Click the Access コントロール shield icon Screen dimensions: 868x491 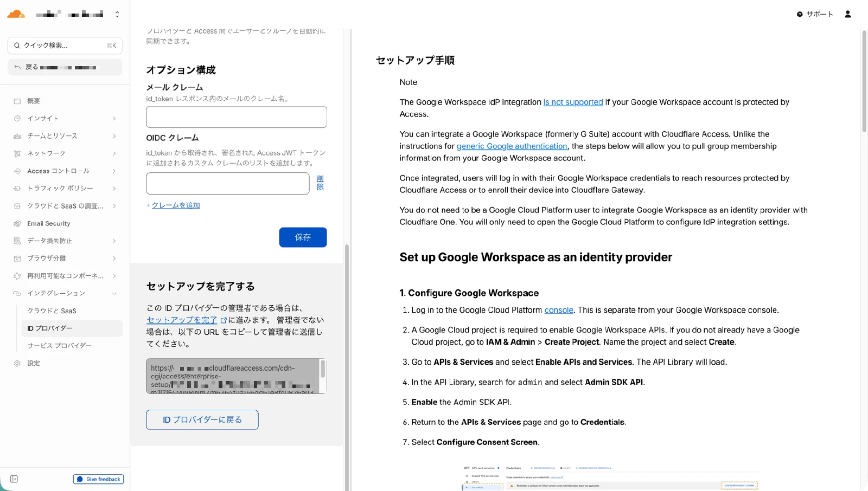click(17, 171)
